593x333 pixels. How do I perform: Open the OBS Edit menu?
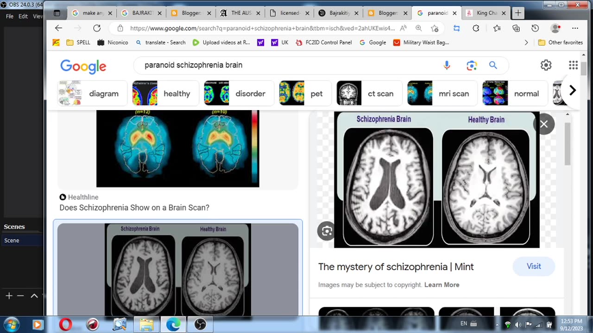pos(23,16)
